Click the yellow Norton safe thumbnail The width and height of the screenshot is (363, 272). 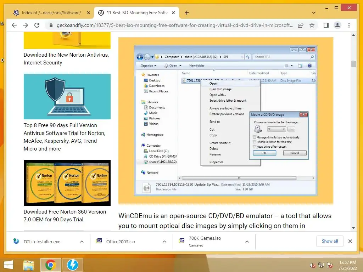tap(67, 40)
